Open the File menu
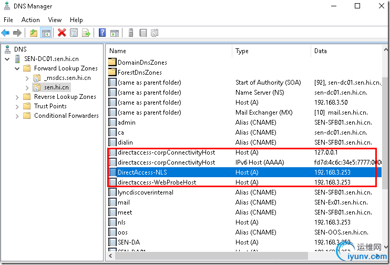This screenshot has width=390, height=265. tap(8, 20)
